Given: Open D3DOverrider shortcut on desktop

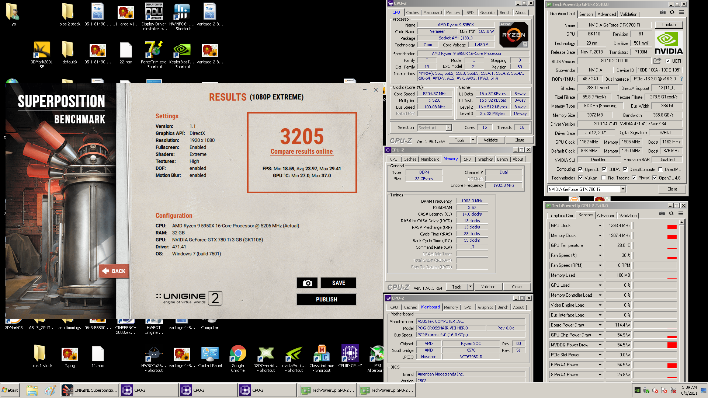Looking at the screenshot, I should pyautogui.click(x=266, y=359).
